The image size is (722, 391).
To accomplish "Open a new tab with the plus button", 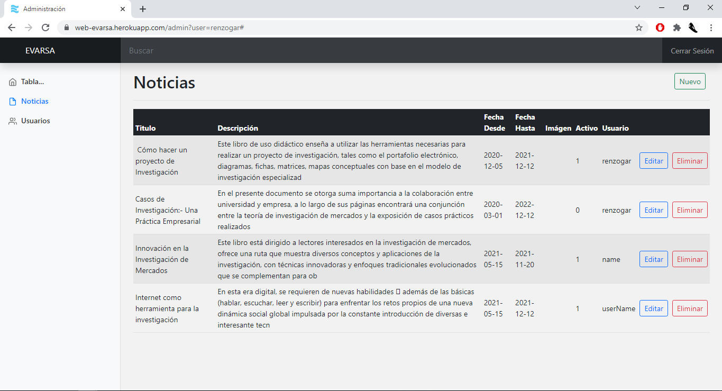I will pos(143,9).
